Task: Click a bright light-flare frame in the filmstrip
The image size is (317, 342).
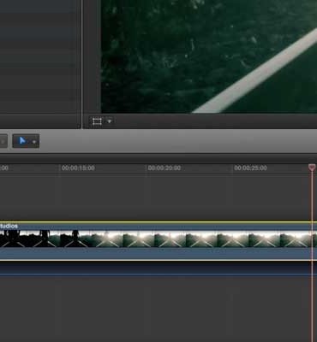Action: click(139, 239)
